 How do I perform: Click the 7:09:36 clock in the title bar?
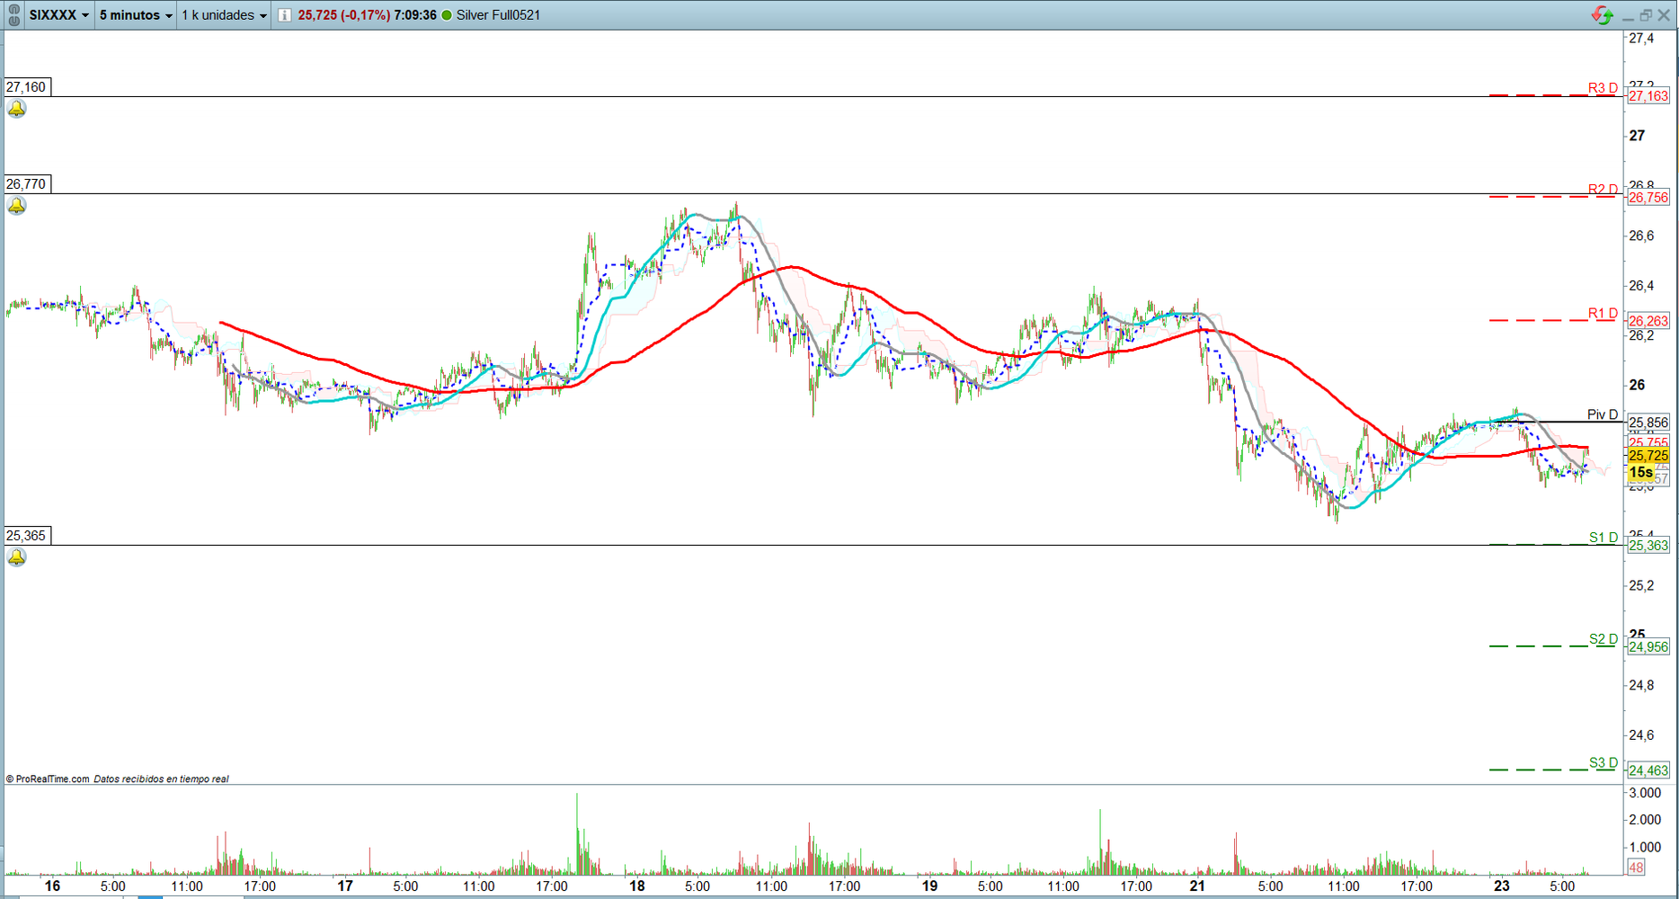coord(415,15)
